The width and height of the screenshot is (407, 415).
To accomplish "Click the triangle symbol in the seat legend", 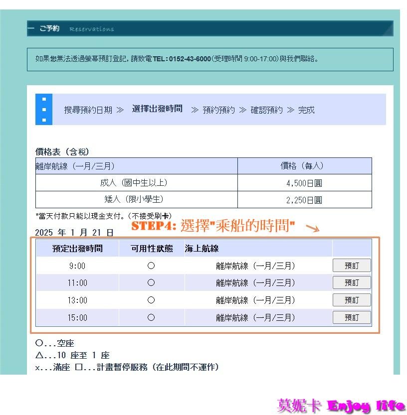I will [x=39, y=356].
